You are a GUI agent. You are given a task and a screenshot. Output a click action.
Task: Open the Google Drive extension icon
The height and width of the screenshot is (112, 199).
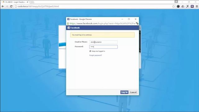pyautogui.click(x=183, y=6)
